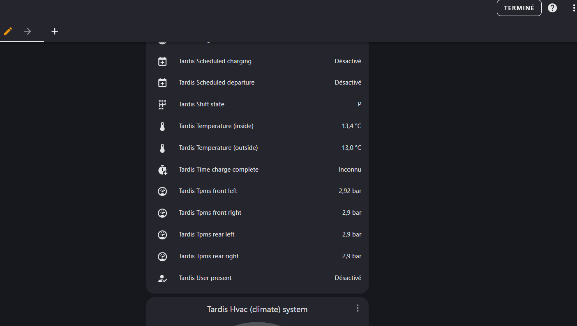Click the Time charge complete timer icon
577x326 pixels.
(x=162, y=170)
